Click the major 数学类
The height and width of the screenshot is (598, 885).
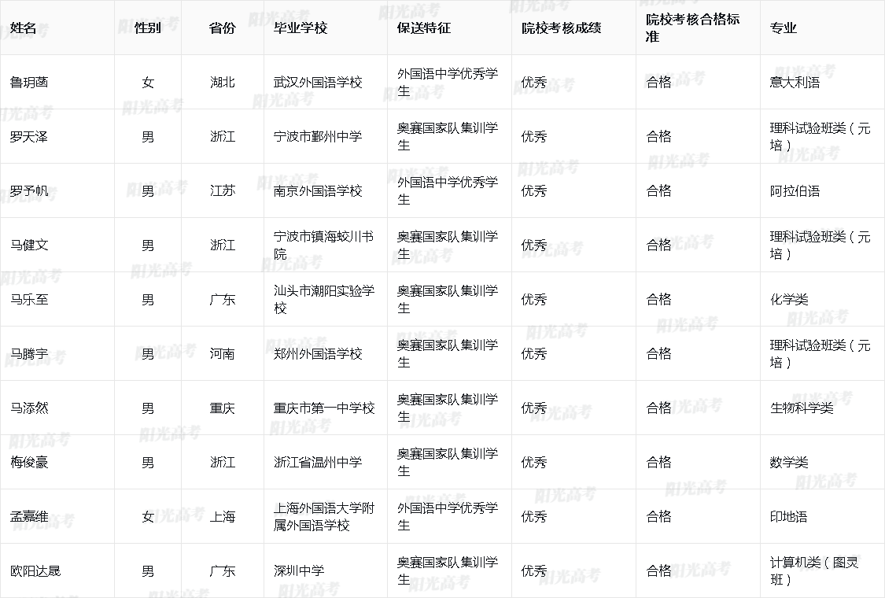pyautogui.click(x=789, y=463)
